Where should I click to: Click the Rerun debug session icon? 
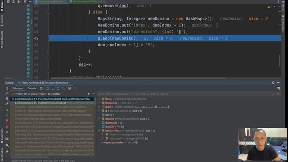(x=7, y=88)
